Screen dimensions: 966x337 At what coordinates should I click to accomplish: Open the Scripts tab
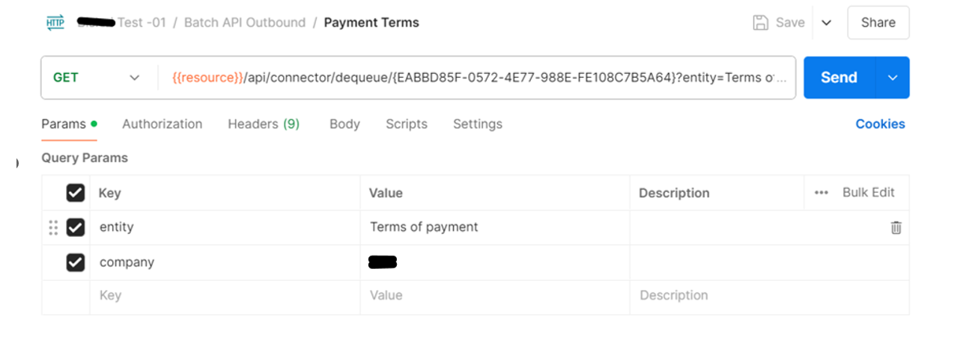click(x=407, y=124)
